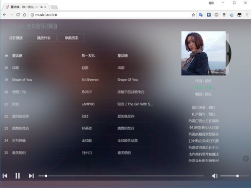View site info for music.laod.cn
This screenshot has height=188, width=251.
pos(32,15)
